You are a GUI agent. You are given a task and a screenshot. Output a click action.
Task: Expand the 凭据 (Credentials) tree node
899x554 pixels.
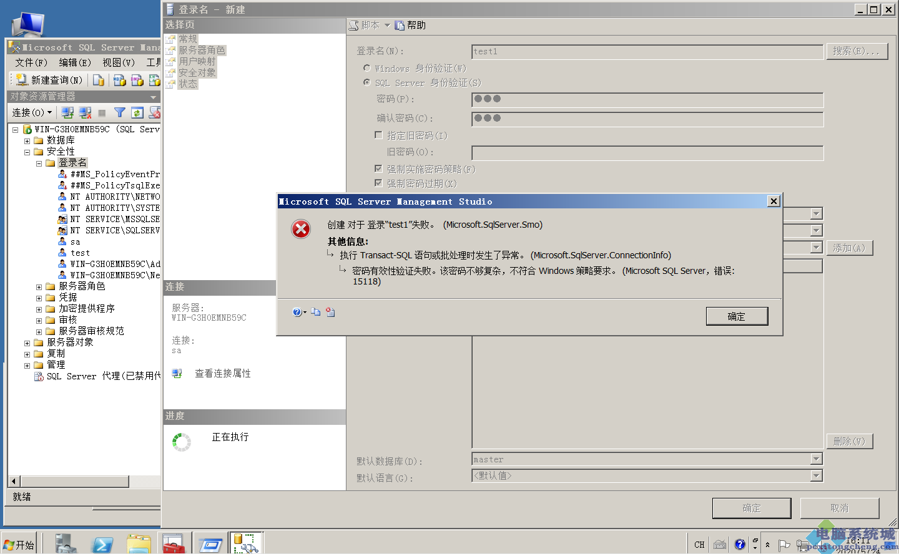pyautogui.click(x=39, y=298)
